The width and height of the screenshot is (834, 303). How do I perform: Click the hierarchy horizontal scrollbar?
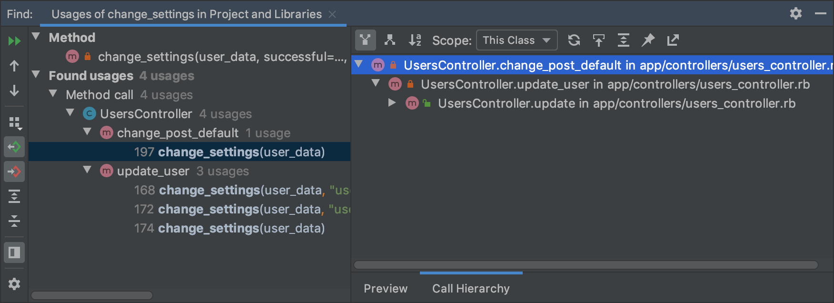[586, 265]
